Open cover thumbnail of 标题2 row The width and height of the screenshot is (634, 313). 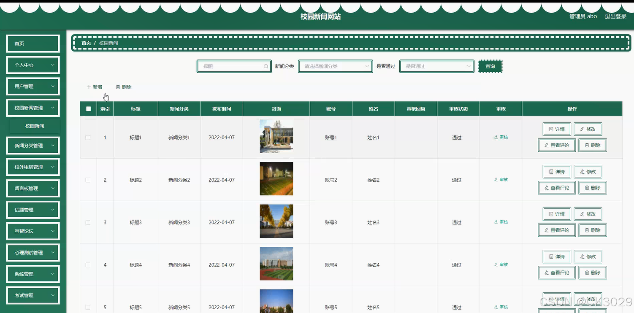click(276, 179)
